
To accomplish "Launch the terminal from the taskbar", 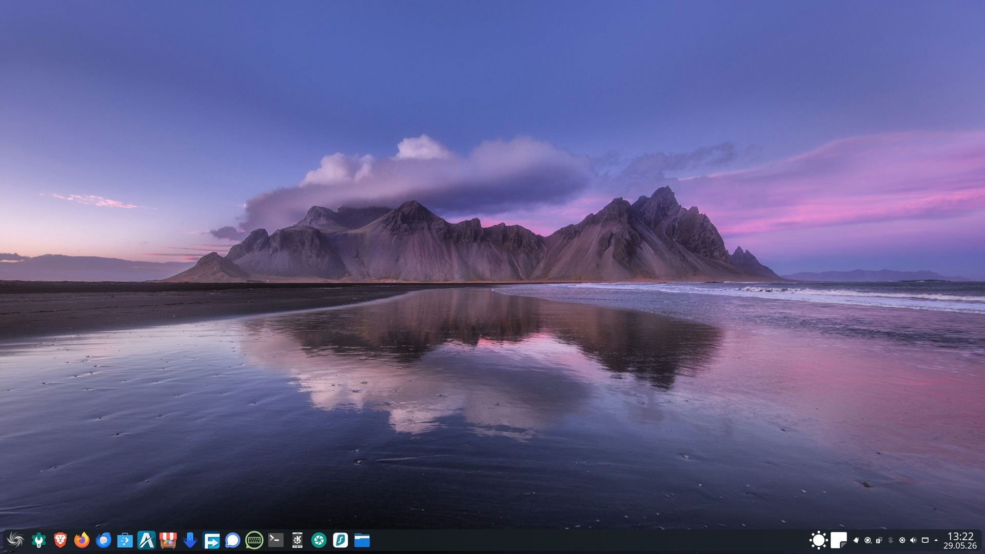I will [275, 540].
